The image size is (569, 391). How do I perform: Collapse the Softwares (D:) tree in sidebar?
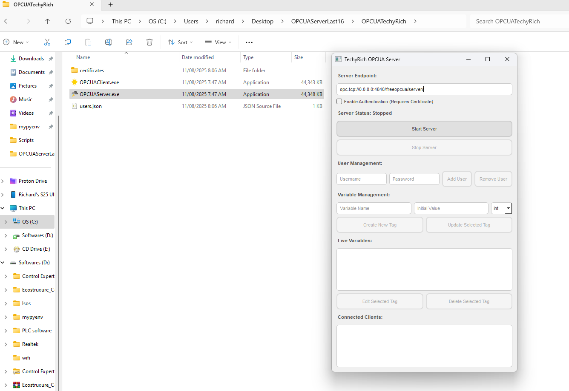tap(3, 262)
